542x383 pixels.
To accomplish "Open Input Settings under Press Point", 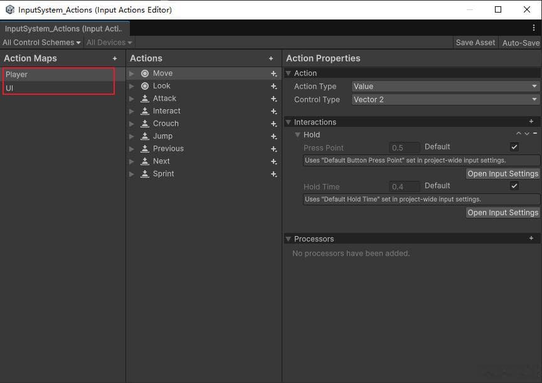I will tap(503, 174).
